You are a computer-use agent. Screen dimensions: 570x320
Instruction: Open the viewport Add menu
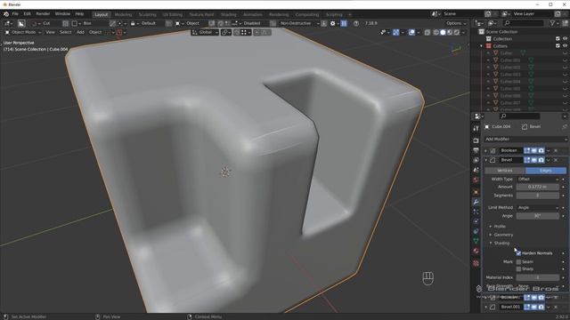[x=80, y=32]
